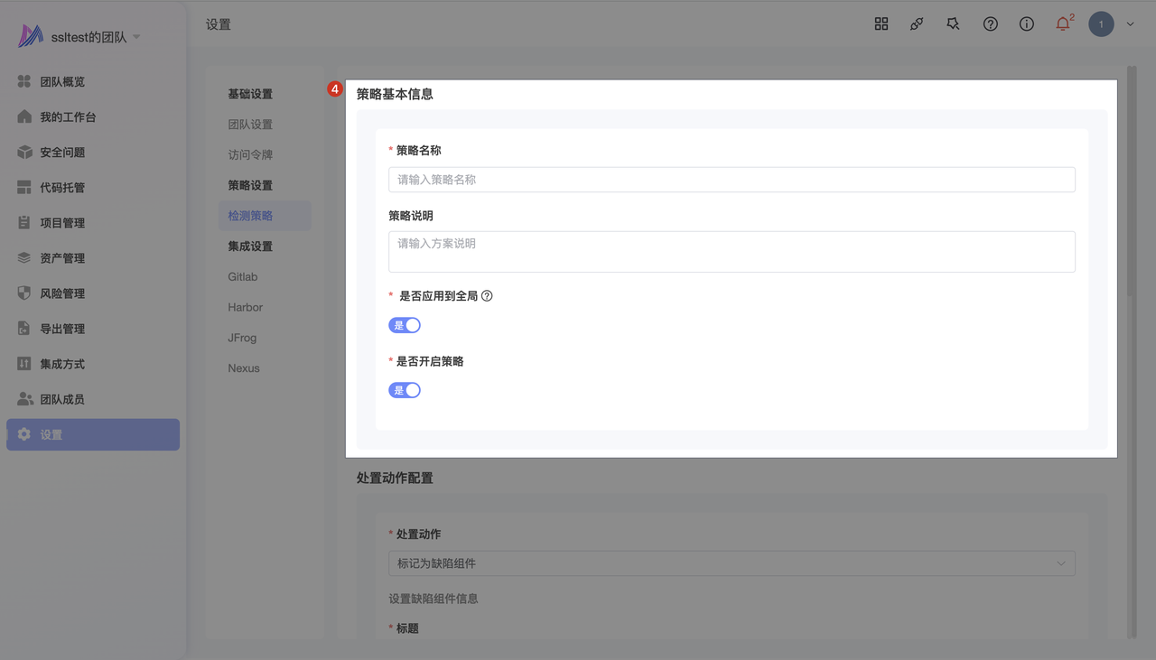Click help icon beside 是否应用到全局
The height and width of the screenshot is (660, 1156).
point(487,296)
